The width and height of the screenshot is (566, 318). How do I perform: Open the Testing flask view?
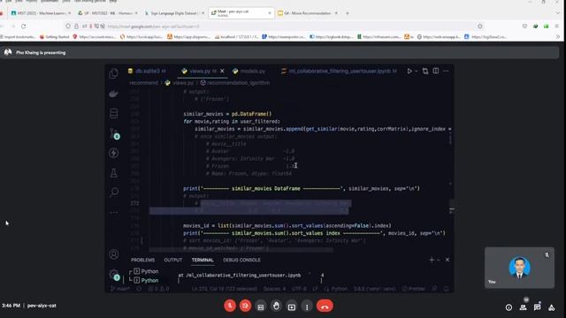114,173
